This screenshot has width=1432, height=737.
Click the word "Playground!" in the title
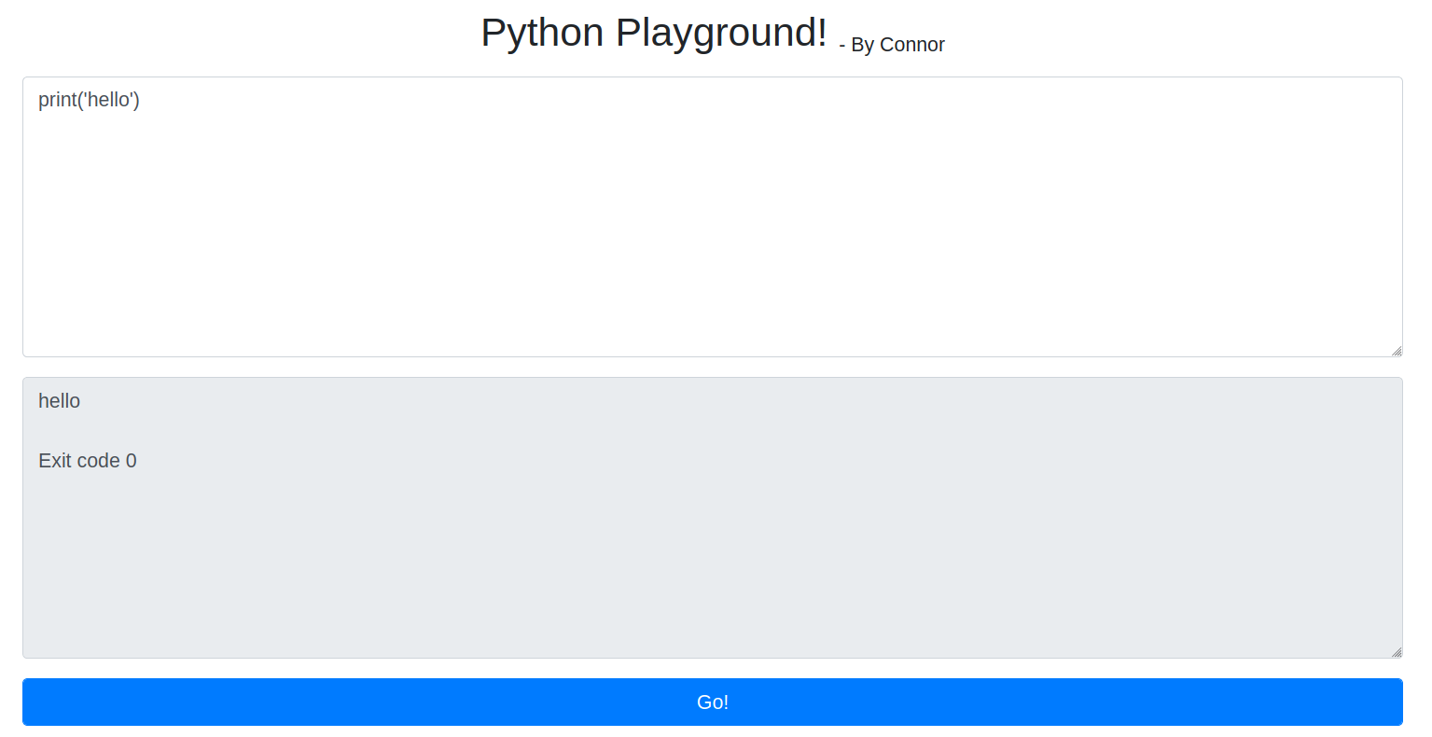pos(721,33)
